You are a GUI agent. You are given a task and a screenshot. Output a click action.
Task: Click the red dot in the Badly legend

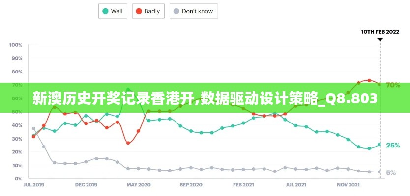tap(138, 11)
